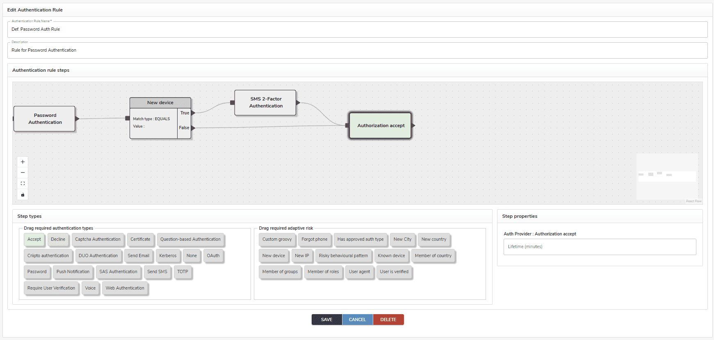Click output arrow of Authorization accept node

[413, 126]
